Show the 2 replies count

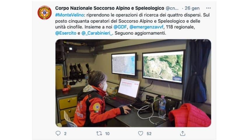click(65, 134)
